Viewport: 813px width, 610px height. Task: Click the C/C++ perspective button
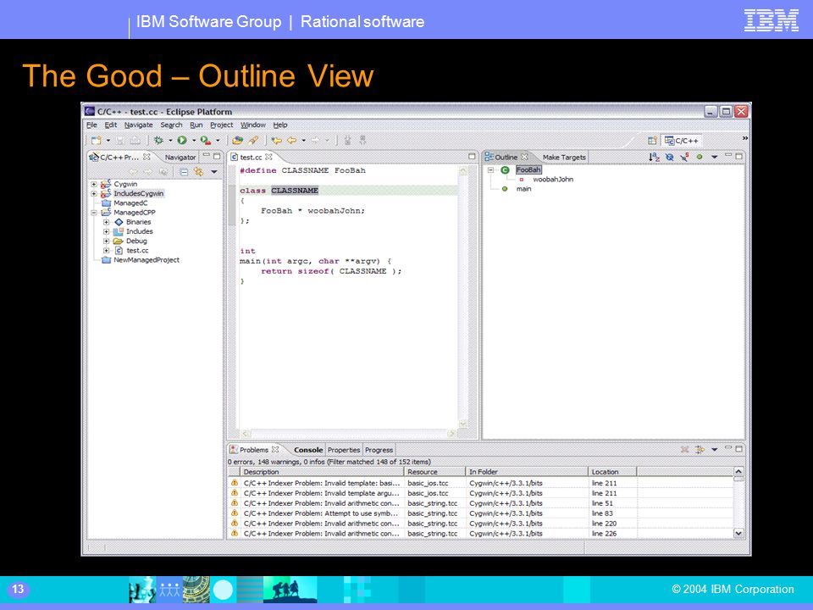(x=682, y=141)
